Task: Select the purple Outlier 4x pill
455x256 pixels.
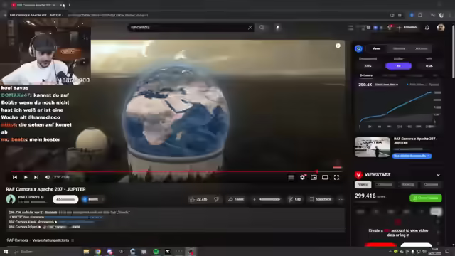Action: point(398,66)
